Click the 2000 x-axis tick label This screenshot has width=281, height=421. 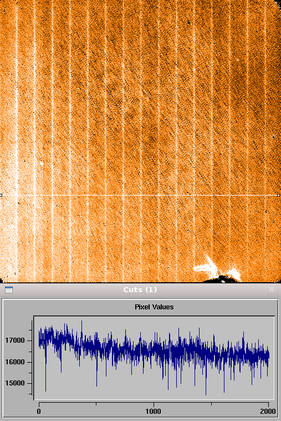[268, 411]
